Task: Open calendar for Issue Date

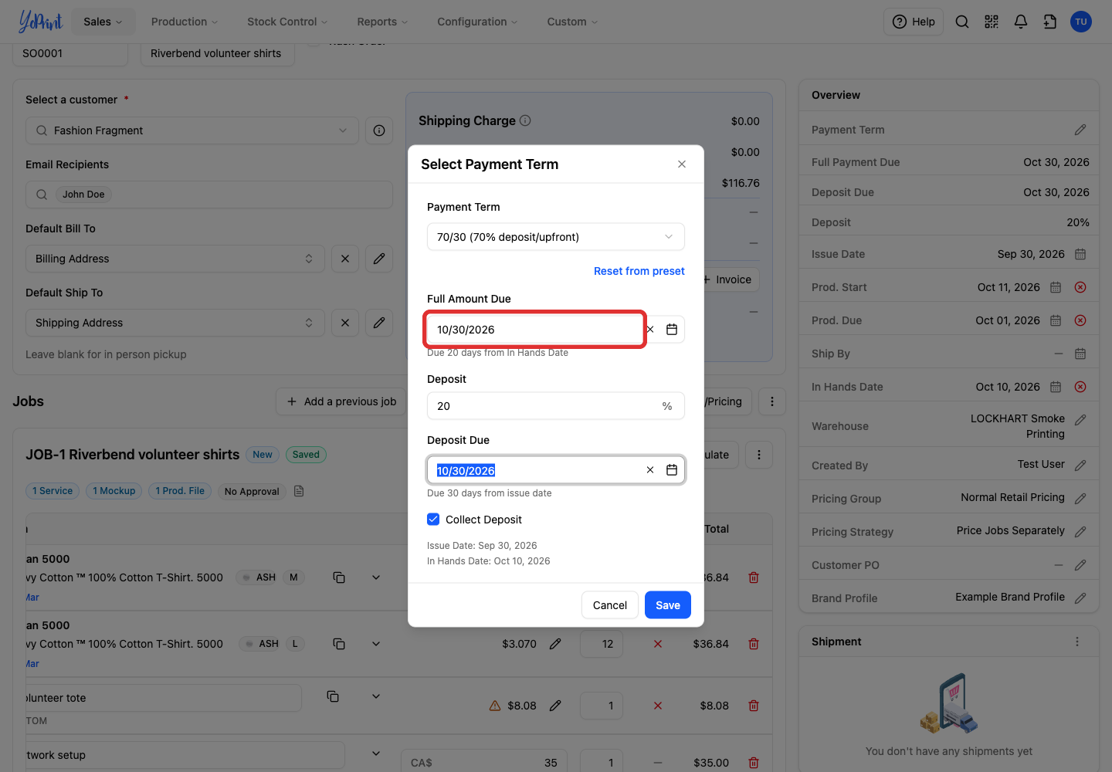Action: click(x=1080, y=254)
